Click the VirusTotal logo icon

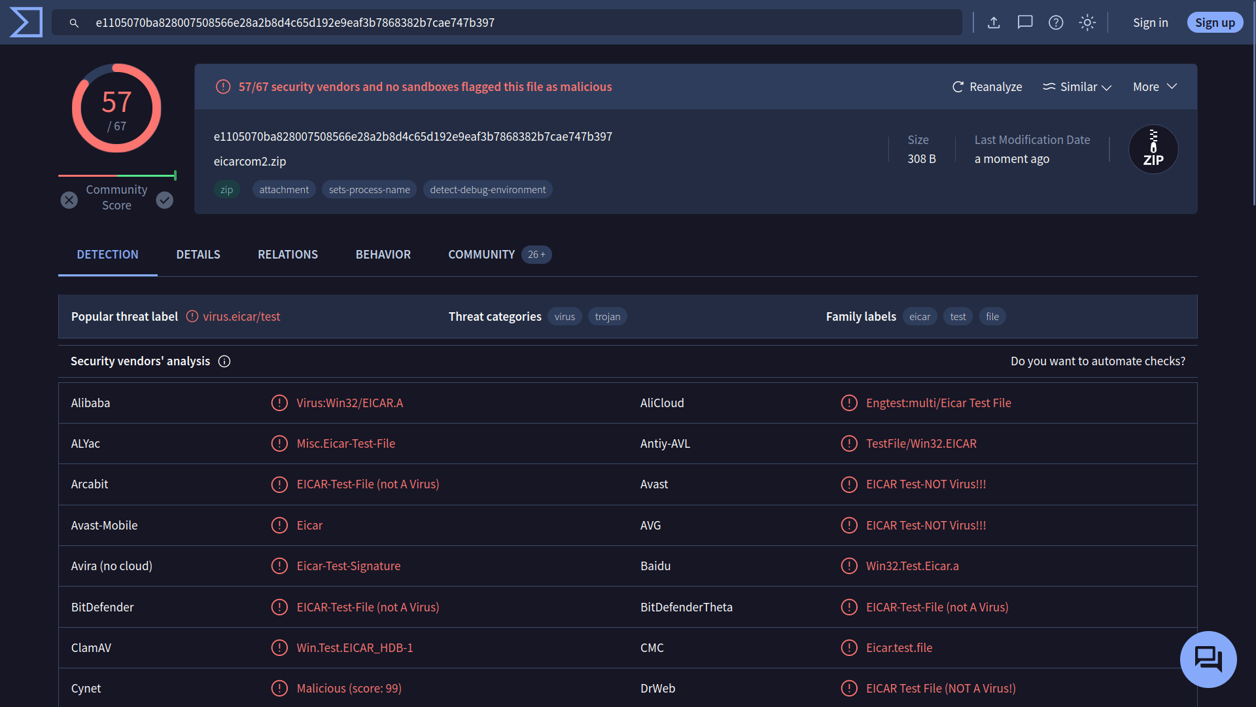(26, 22)
